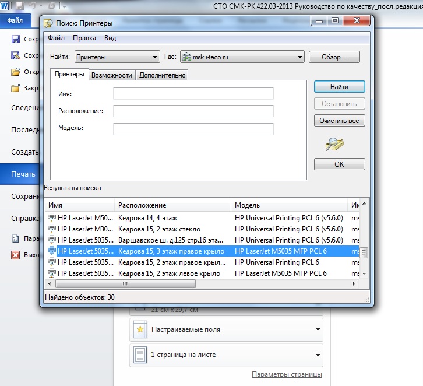Click the results horizontal scrollbar thumb

click(125, 283)
